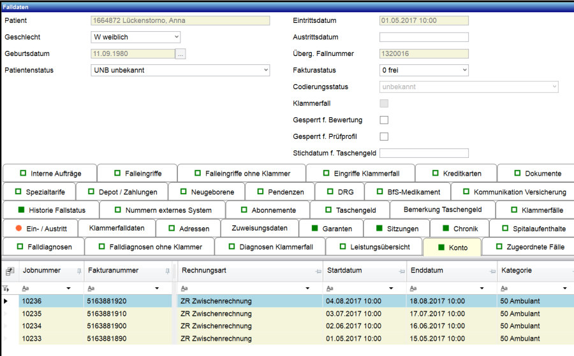Select the Ein- / Austritt tab
Image resolution: width=574 pixels, height=356 pixels.
click(40, 228)
